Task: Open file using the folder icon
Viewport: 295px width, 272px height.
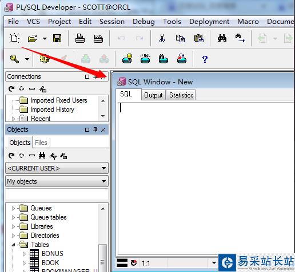Action: coord(33,39)
